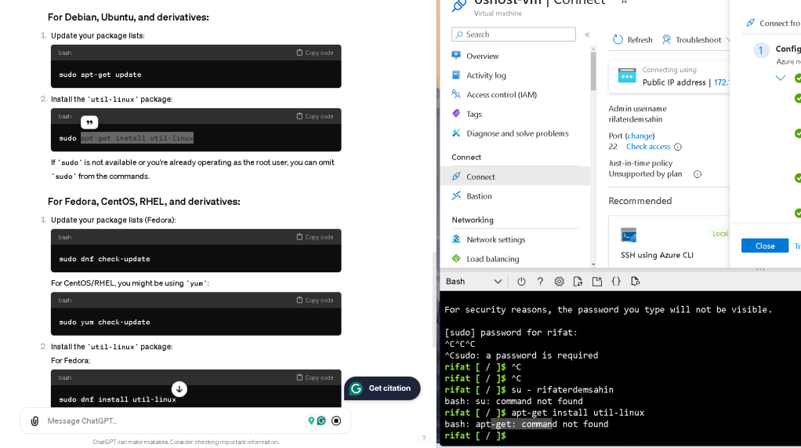
Task: Click the web preview icon in Cloud Shell
Action: point(635,282)
